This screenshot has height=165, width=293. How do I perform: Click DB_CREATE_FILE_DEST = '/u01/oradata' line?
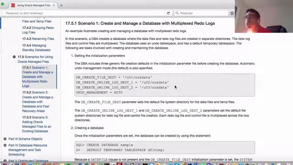[114, 77]
